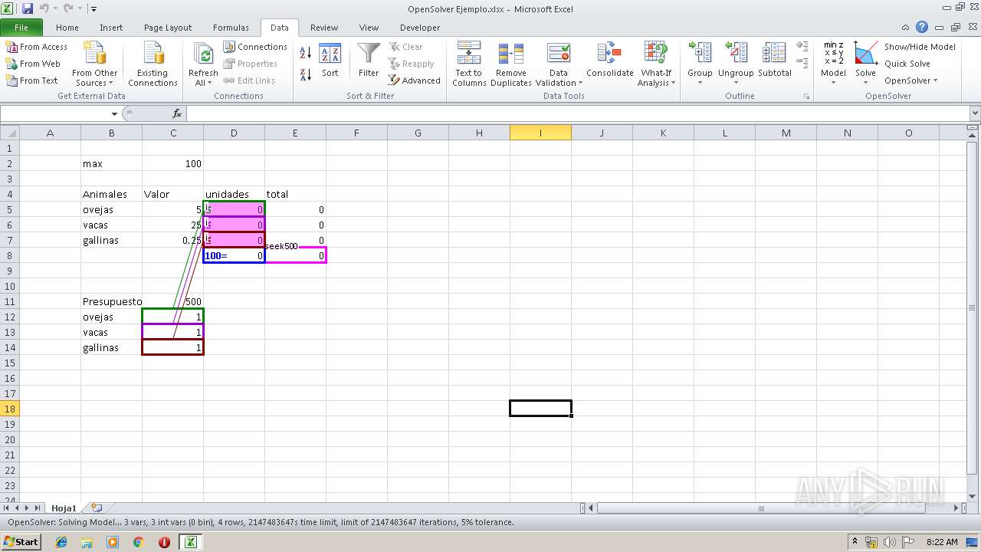Click the Insert Function fx button
Image resolution: width=981 pixels, height=552 pixels.
point(176,113)
